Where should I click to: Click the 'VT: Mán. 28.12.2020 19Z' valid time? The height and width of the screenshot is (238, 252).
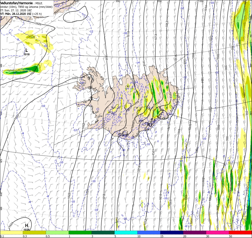point(16,14)
